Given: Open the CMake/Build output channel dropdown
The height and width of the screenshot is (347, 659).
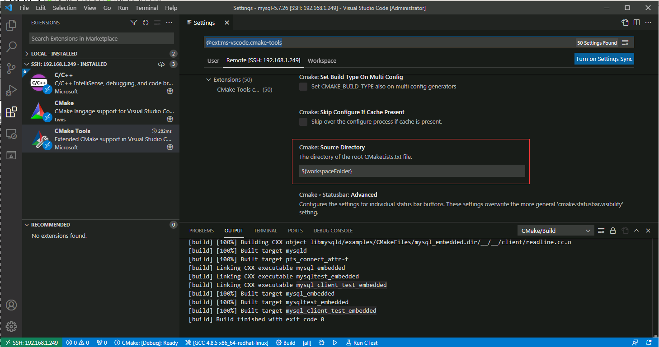Looking at the screenshot, I should 555,231.
